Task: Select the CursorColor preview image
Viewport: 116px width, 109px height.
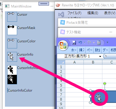Action: click(x=12, y=43)
